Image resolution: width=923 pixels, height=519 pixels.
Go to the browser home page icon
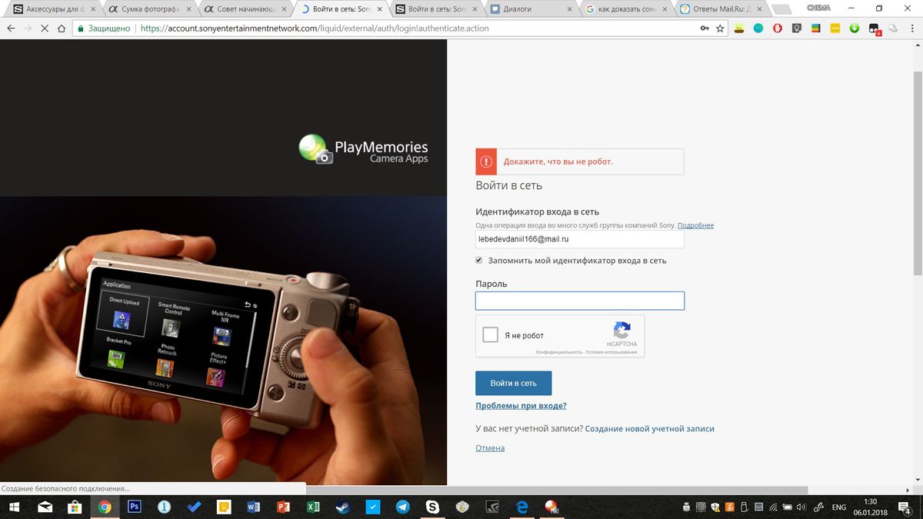pyautogui.click(x=62, y=28)
